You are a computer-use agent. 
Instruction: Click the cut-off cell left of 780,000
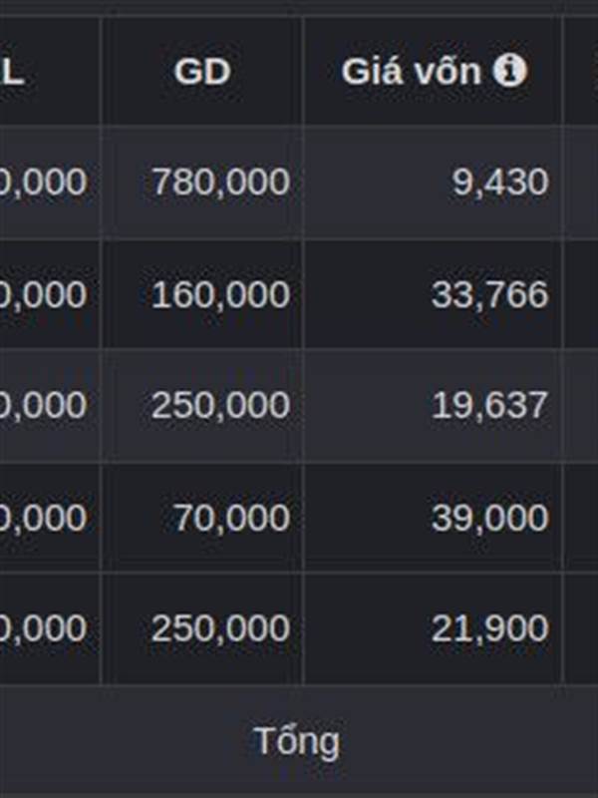[x=50, y=182]
